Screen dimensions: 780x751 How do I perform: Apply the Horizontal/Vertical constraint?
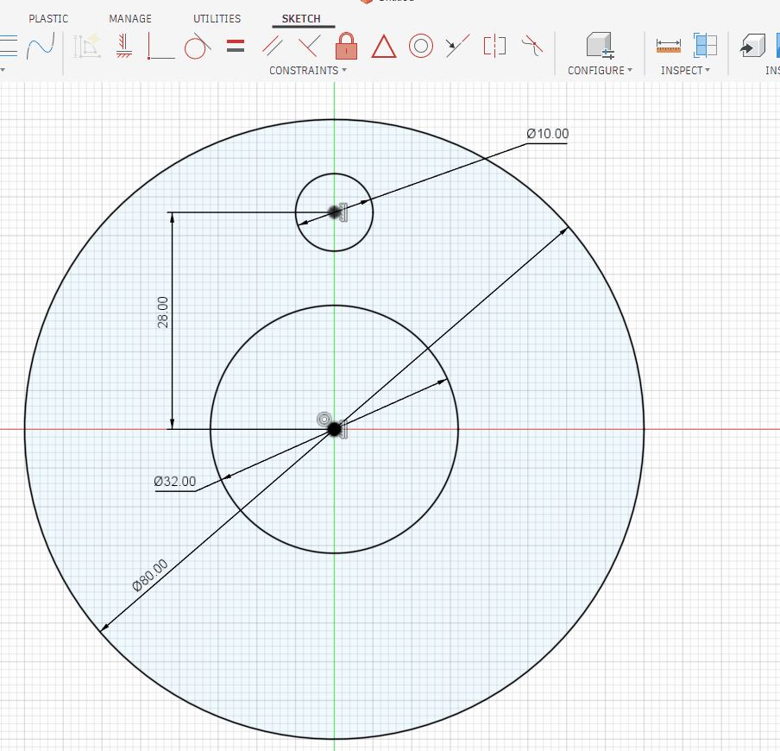124,47
